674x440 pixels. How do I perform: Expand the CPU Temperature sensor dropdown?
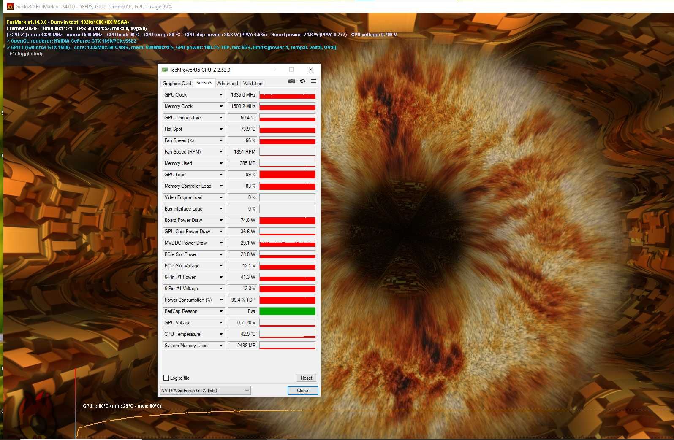click(x=221, y=334)
